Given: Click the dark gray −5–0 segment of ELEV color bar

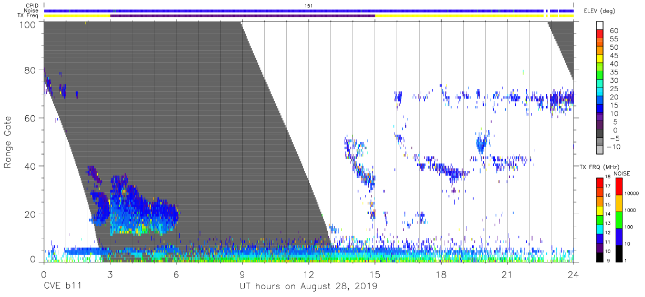Looking at the screenshot, I should (x=600, y=134).
